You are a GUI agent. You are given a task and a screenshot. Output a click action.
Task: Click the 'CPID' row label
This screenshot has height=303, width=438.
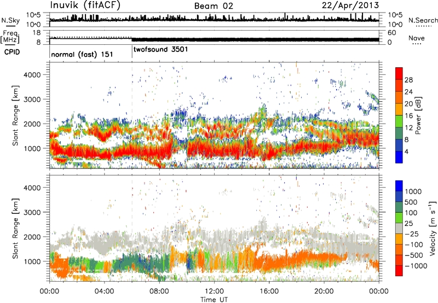[12, 52]
